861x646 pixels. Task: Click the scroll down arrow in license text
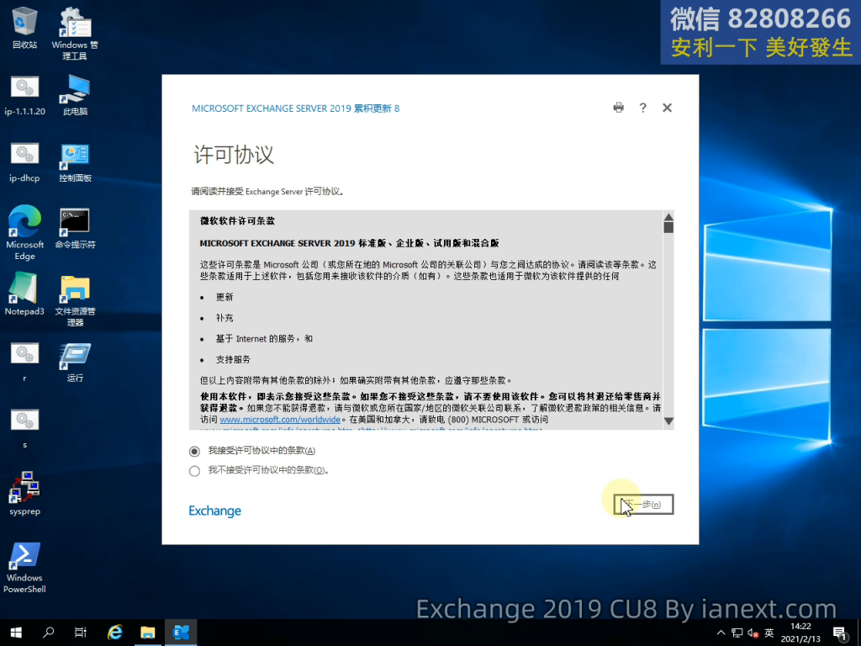(668, 421)
